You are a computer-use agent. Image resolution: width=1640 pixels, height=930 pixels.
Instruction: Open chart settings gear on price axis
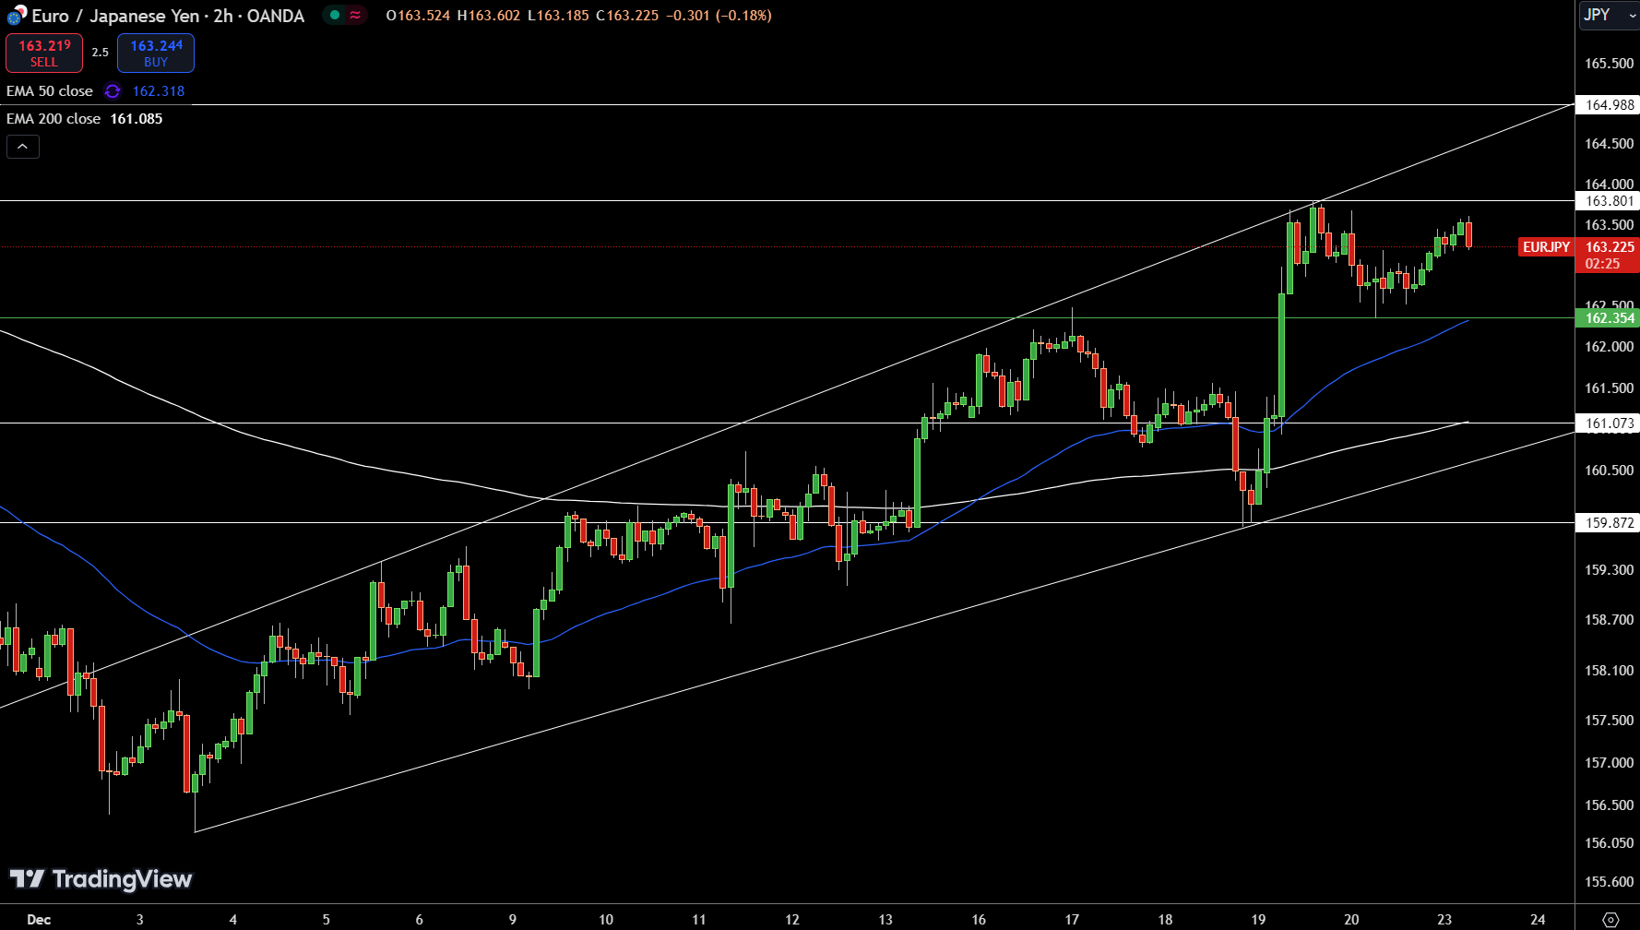click(x=1610, y=919)
